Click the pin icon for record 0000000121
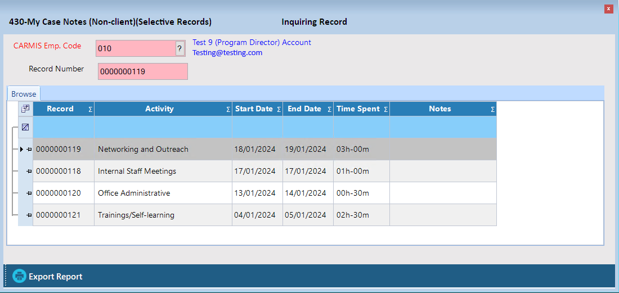Viewport: 619px width, 293px height. click(x=29, y=215)
